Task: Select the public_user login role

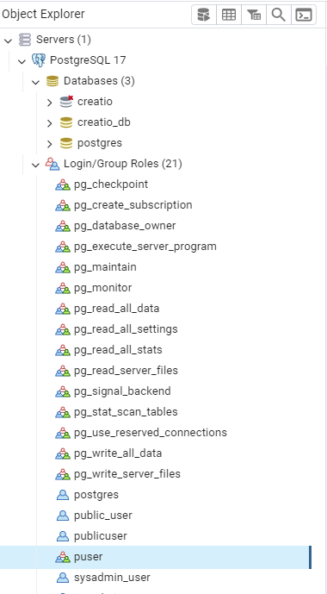Action: [103, 516]
